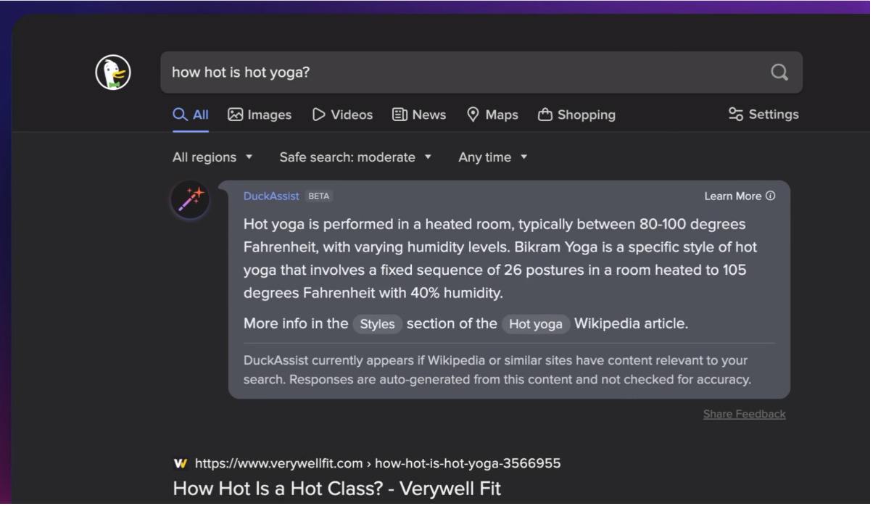
Task: Switch to the Videos tab
Action: coord(342,115)
